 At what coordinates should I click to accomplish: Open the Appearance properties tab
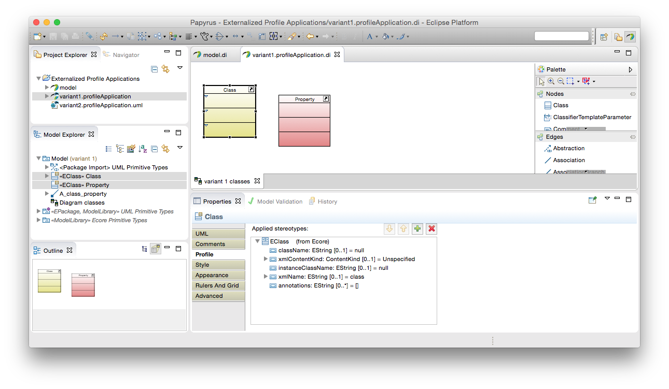[x=218, y=275]
